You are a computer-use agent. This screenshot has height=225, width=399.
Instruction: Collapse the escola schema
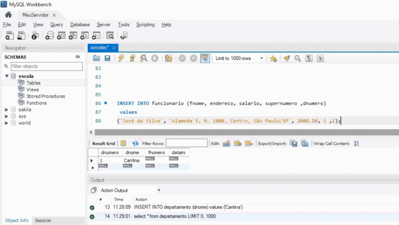(x=7, y=76)
